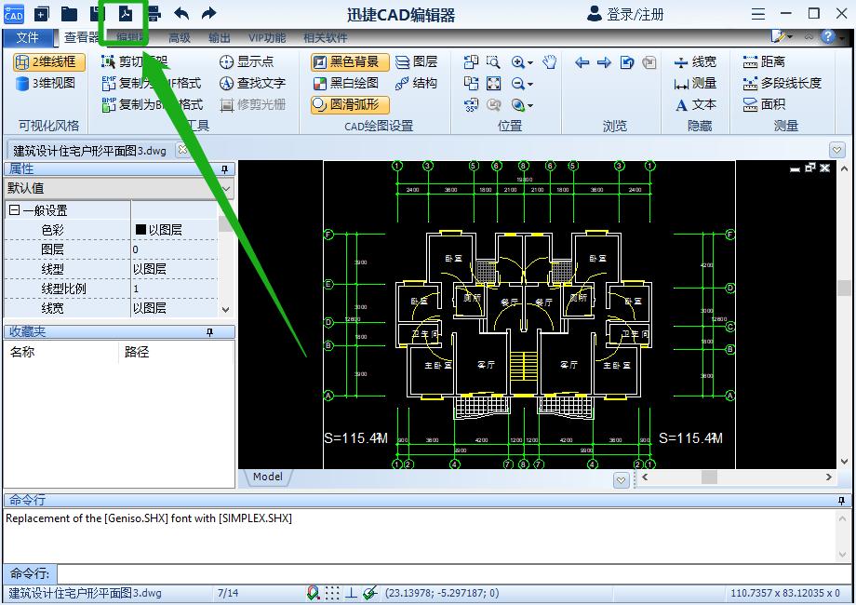Click the 登录/注册 link

[x=635, y=13]
